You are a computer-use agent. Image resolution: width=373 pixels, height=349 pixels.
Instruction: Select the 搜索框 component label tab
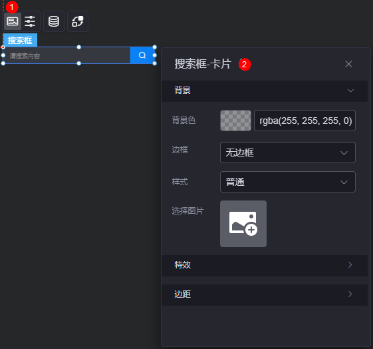[x=20, y=40]
